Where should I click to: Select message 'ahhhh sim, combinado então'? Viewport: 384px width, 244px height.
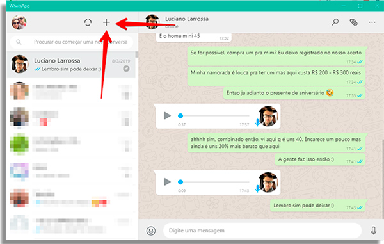(x=276, y=143)
